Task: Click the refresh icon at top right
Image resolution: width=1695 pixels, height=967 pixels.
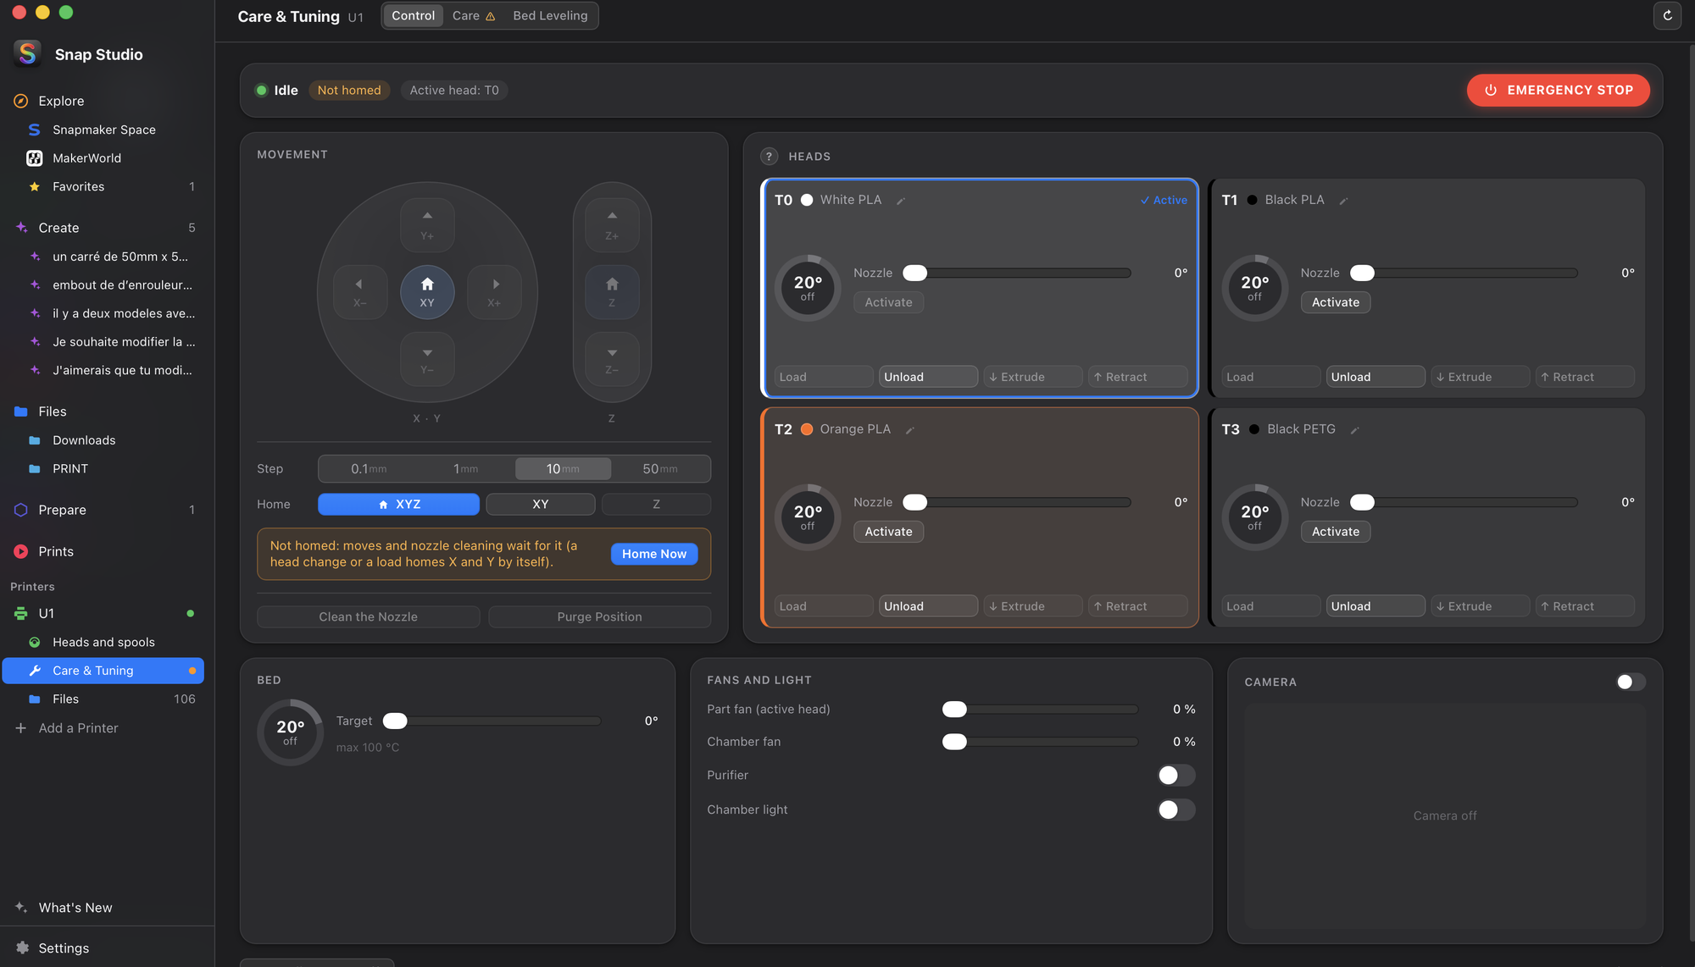Action: [1667, 15]
